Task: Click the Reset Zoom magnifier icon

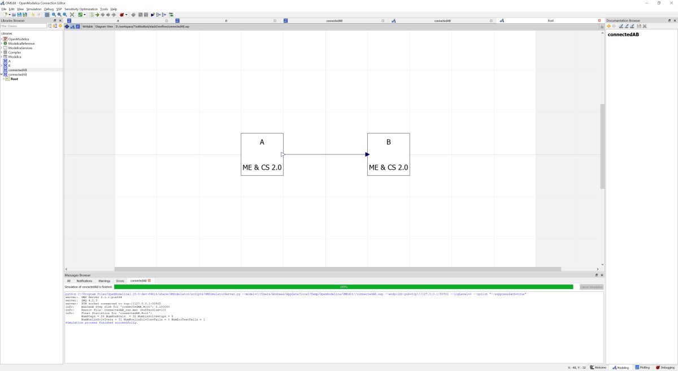Action: pos(54,15)
